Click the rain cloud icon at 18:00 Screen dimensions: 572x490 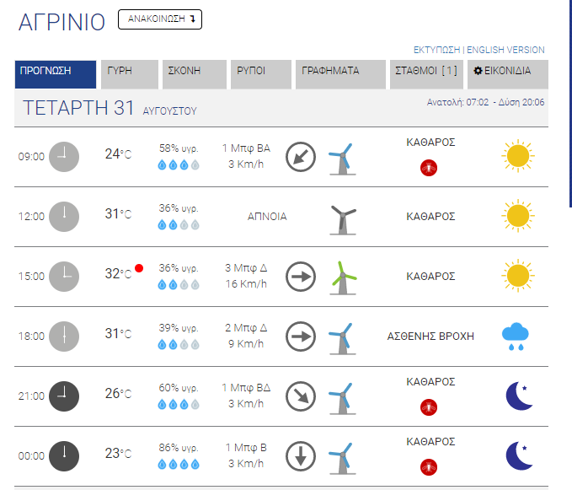pos(516,336)
